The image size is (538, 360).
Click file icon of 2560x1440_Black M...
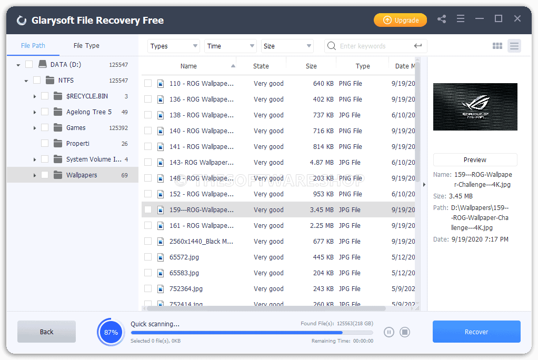pos(161,241)
